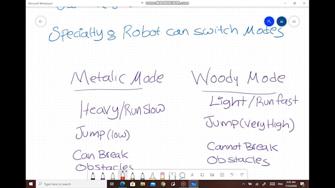Expand the hidden system tray icons
This screenshot has width=335, height=188.
243,184
